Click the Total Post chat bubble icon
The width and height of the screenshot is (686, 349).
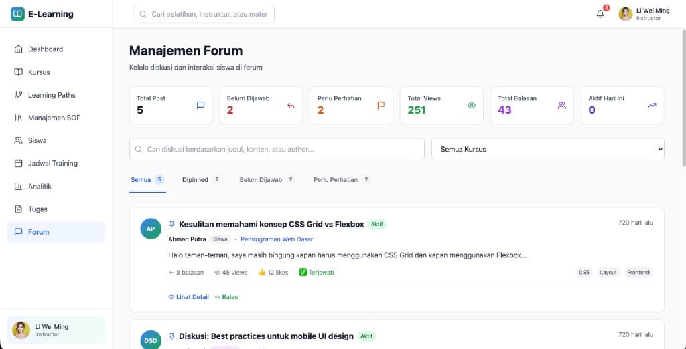[200, 105]
